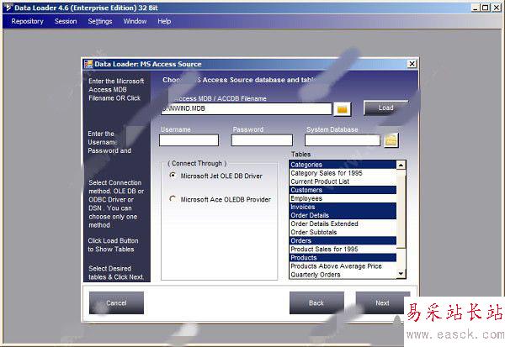Click the folder icon to browse MDB file
Viewport: 505px width, 347px height.
tap(343, 109)
